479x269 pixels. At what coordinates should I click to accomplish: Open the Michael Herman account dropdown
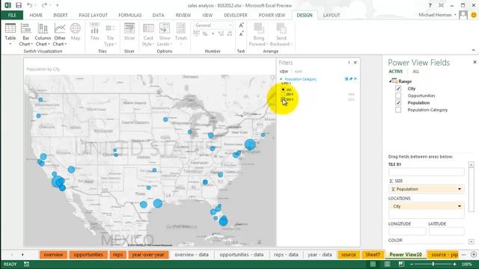(x=455, y=15)
